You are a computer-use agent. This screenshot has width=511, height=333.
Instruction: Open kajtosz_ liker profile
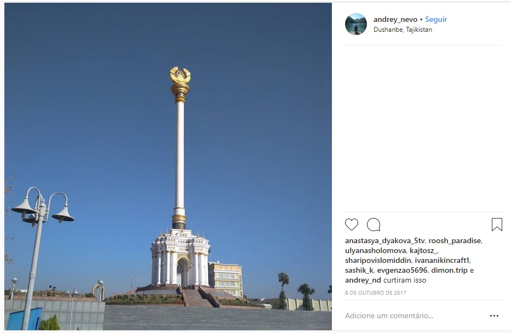(x=423, y=250)
